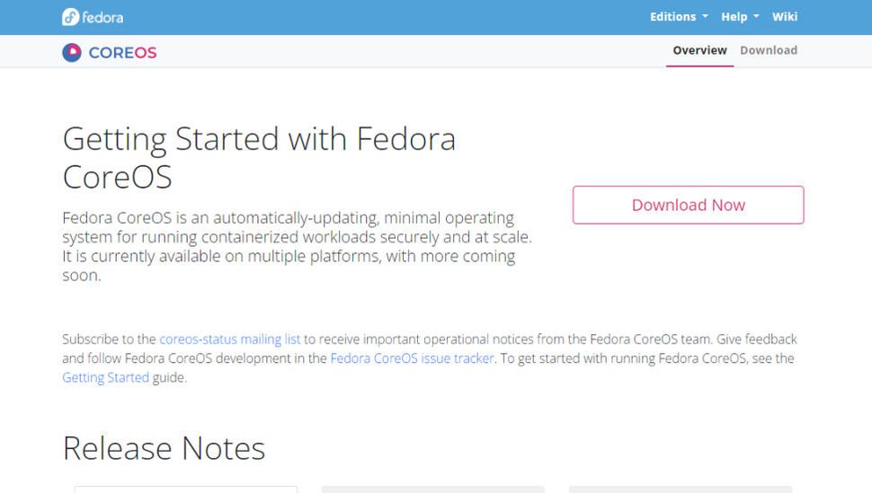Image resolution: width=872 pixels, height=493 pixels.
Task: Click the Fedora CoreOS description paragraph
Action: click(x=297, y=246)
